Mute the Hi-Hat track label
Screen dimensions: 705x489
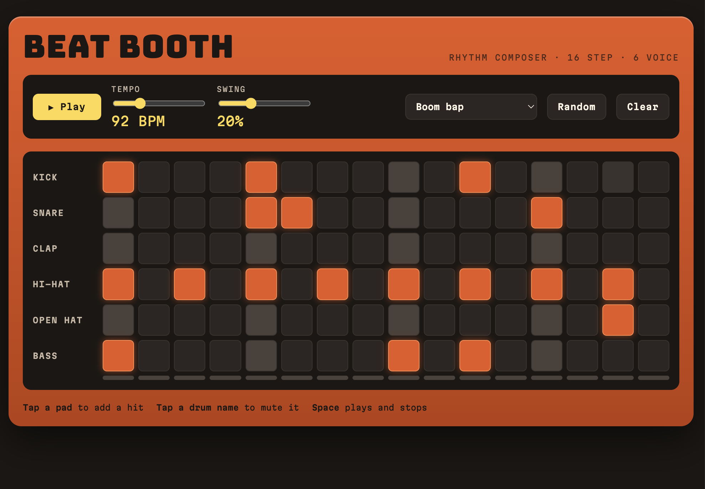pyautogui.click(x=51, y=284)
